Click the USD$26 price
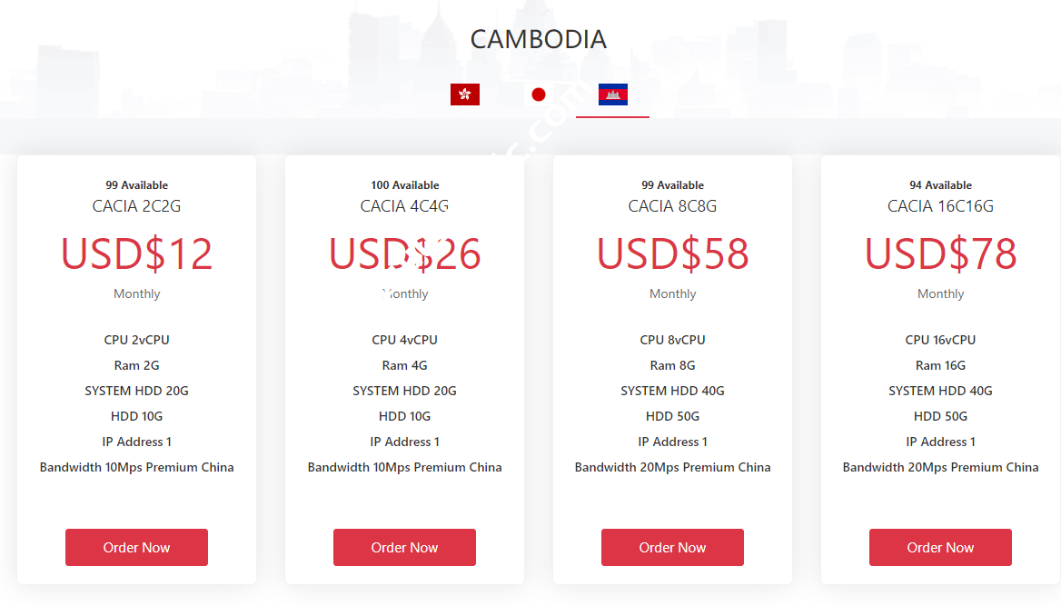Image resolution: width=1061 pixels, height=606 pixels. point(404,254)
